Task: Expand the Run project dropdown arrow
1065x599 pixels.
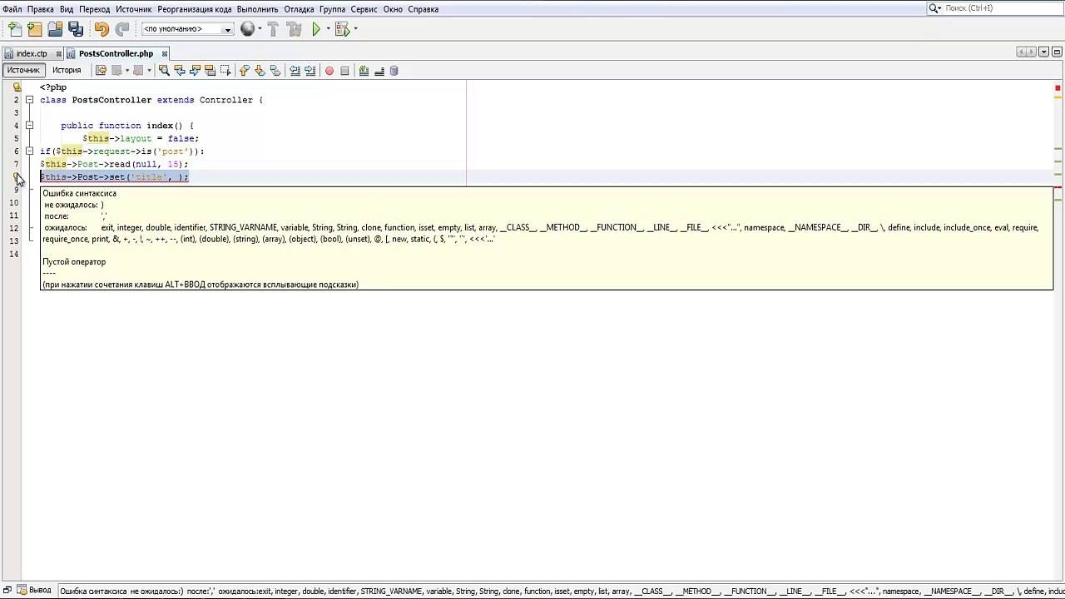Action: pos(328,29)
